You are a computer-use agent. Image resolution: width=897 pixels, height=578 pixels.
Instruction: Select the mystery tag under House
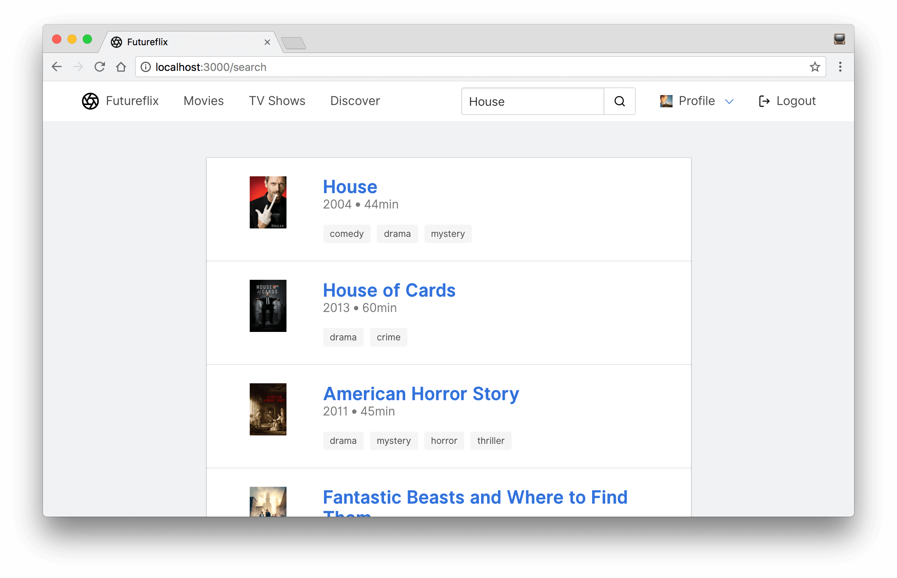pos(448,234)
